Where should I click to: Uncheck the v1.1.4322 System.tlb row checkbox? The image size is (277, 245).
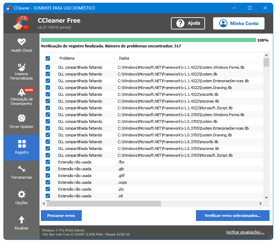pyautogui.click(x=48, y=74)
